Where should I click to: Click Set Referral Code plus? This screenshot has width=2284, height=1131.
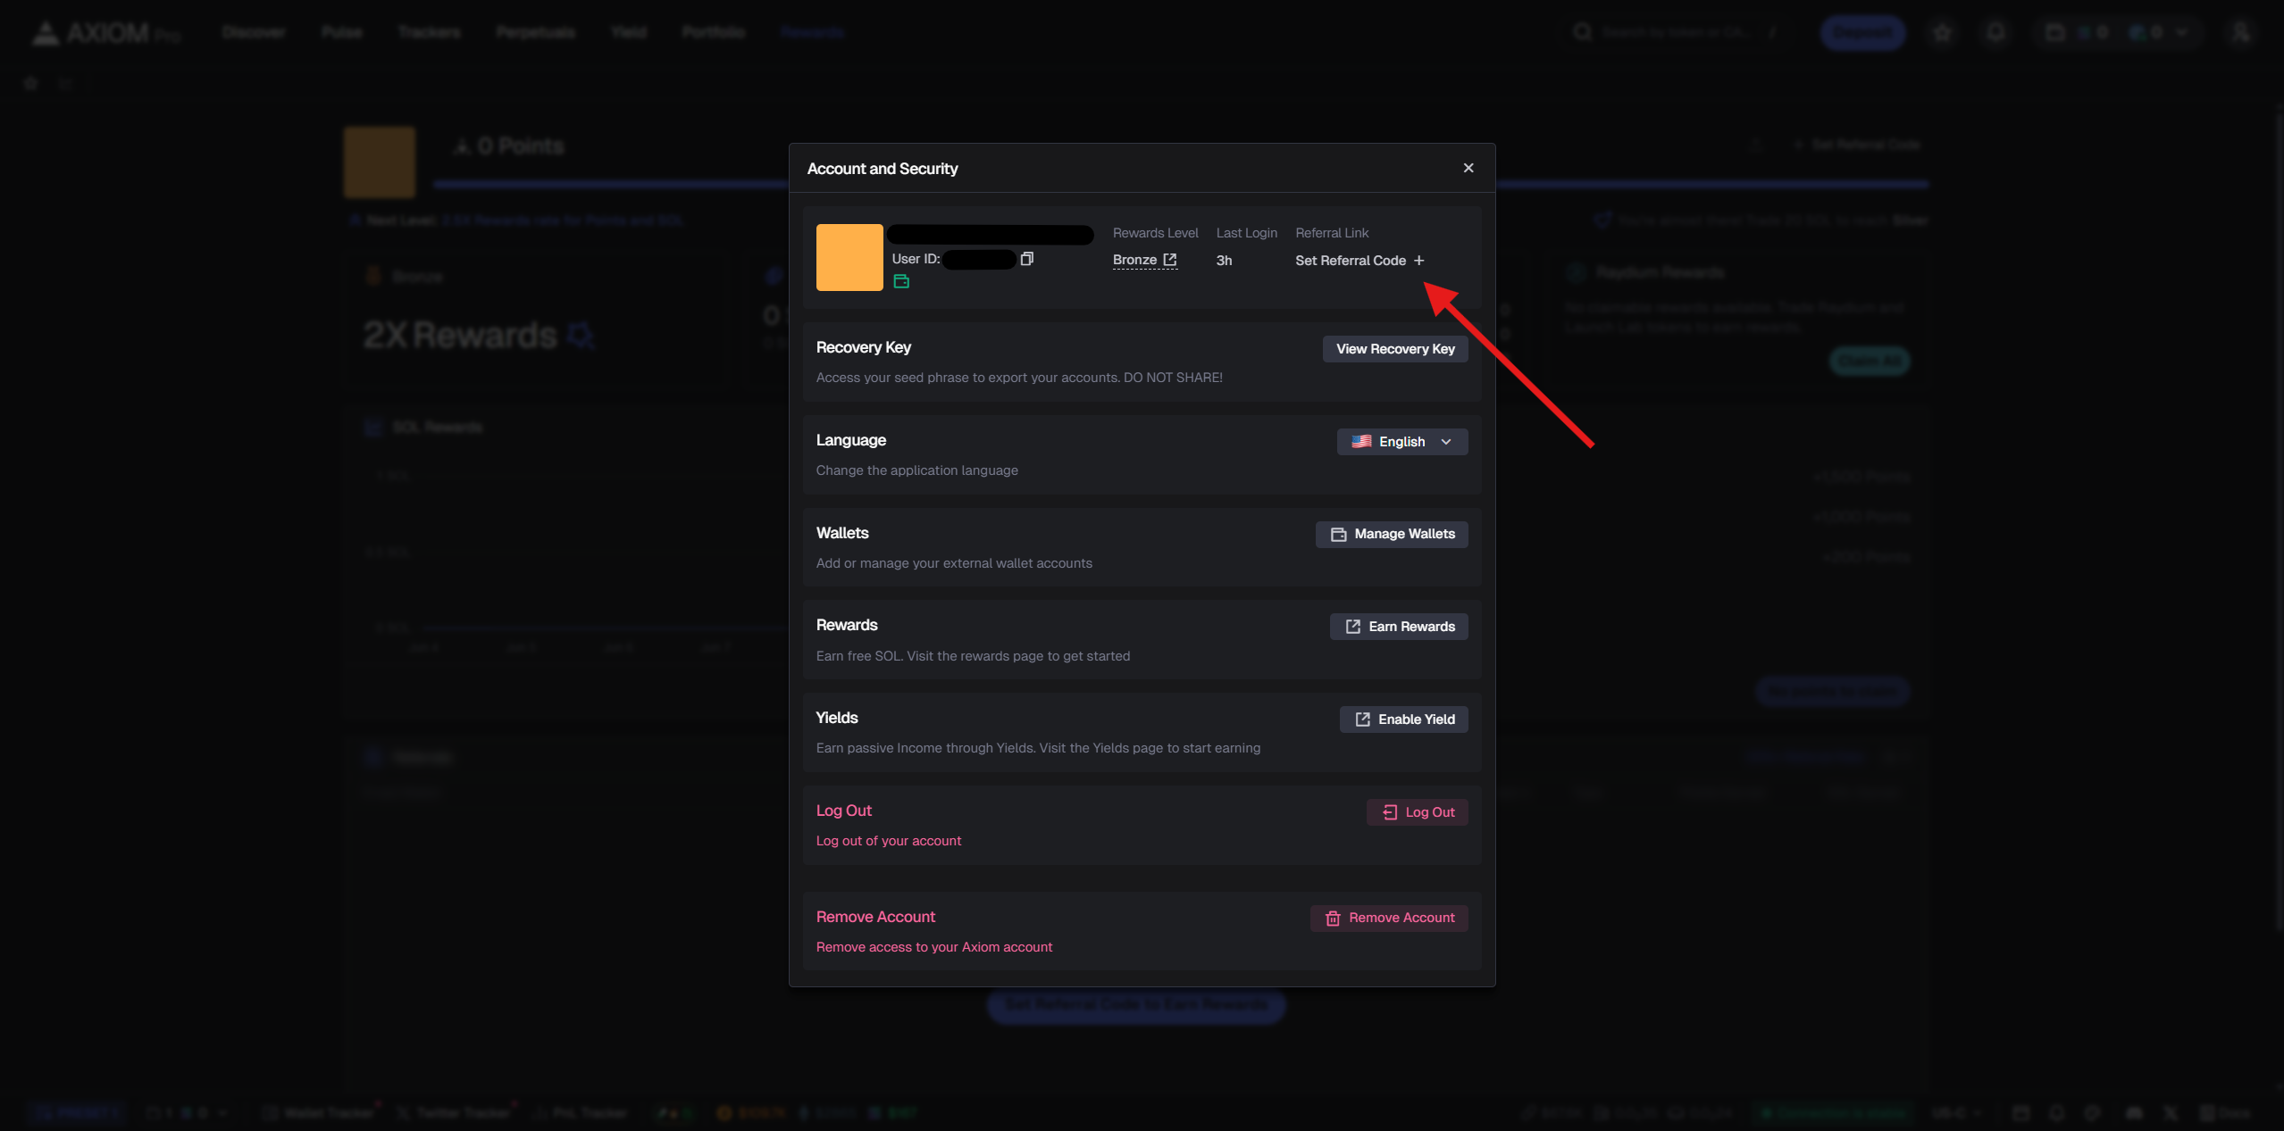point(1360,261)
